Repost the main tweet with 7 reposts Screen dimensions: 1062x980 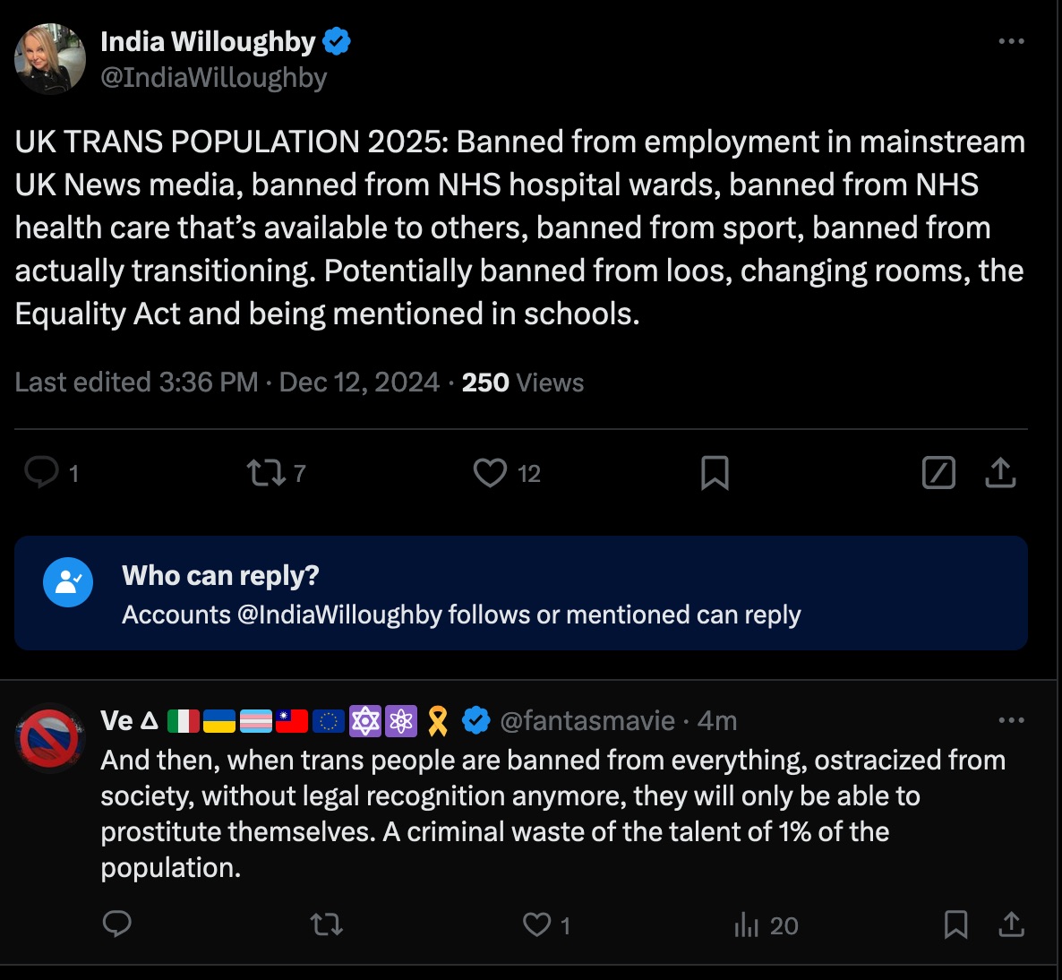[x=265, y=472]
